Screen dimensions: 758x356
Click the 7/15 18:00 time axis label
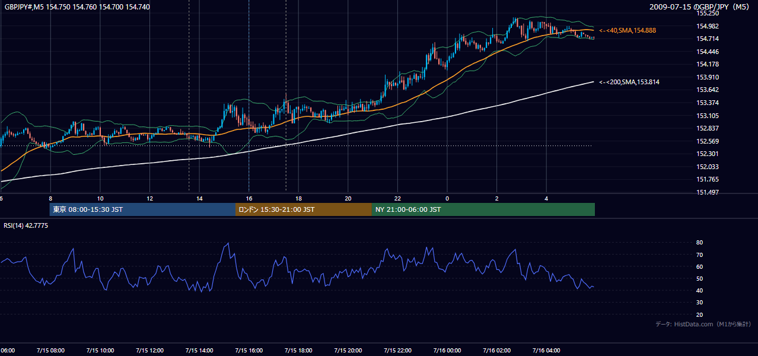pos(298,350)
